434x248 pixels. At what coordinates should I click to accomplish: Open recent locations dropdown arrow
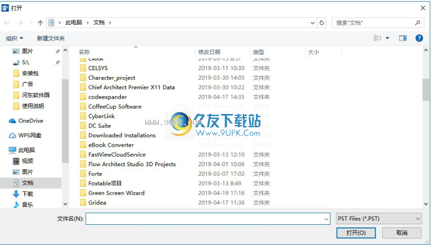coord(31,23)
